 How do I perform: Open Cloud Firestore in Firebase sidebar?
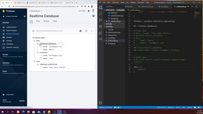click(11, 30)
